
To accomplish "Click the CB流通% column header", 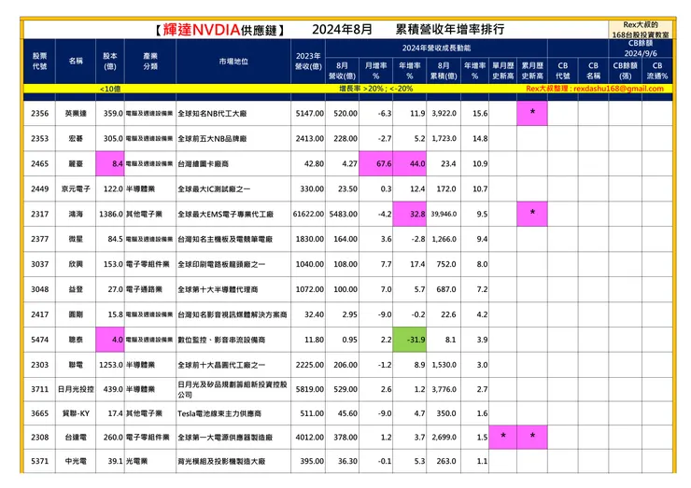I will pyautogui.click(x=657, y=71).
